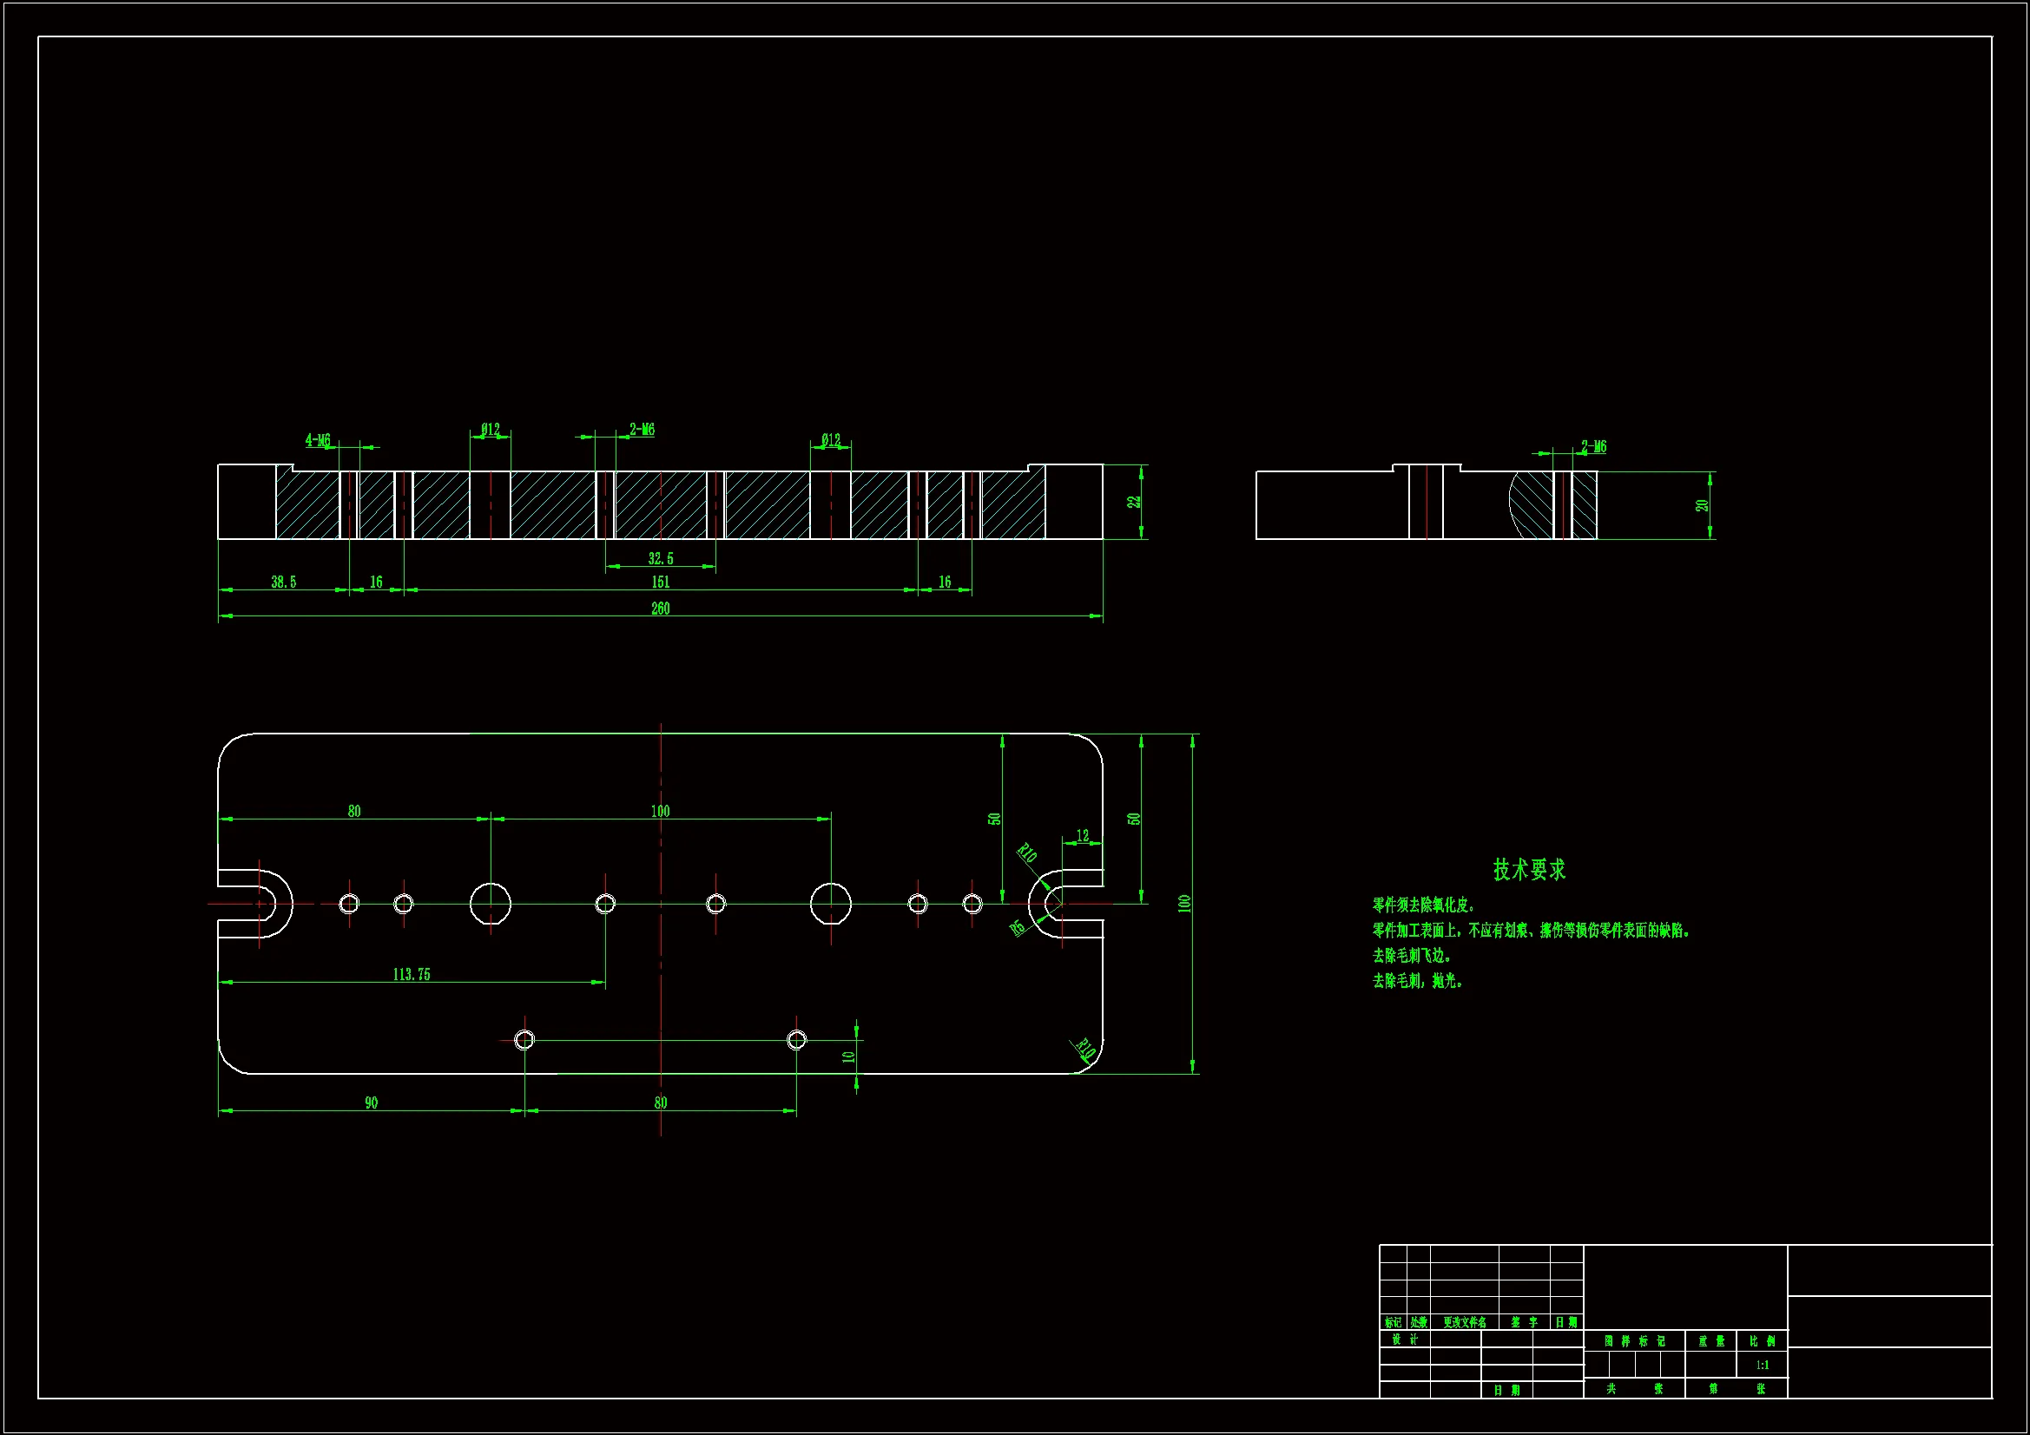Select the 去除毛刺，抛光 note line

tap(1417, 982)
